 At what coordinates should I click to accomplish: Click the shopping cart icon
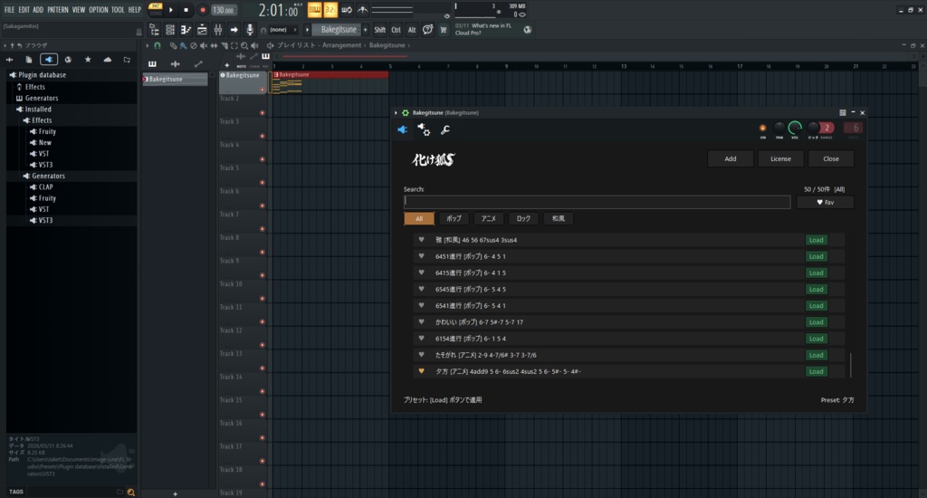[443, 30]
